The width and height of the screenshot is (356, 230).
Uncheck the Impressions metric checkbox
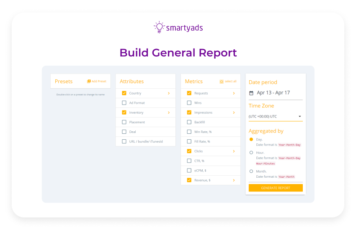tap(189, 112)
